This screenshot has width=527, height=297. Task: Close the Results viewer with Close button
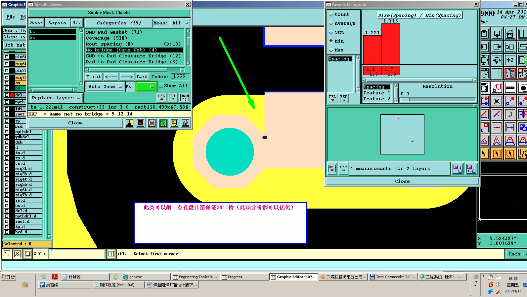pyautogui.click(x=75, y=123)
